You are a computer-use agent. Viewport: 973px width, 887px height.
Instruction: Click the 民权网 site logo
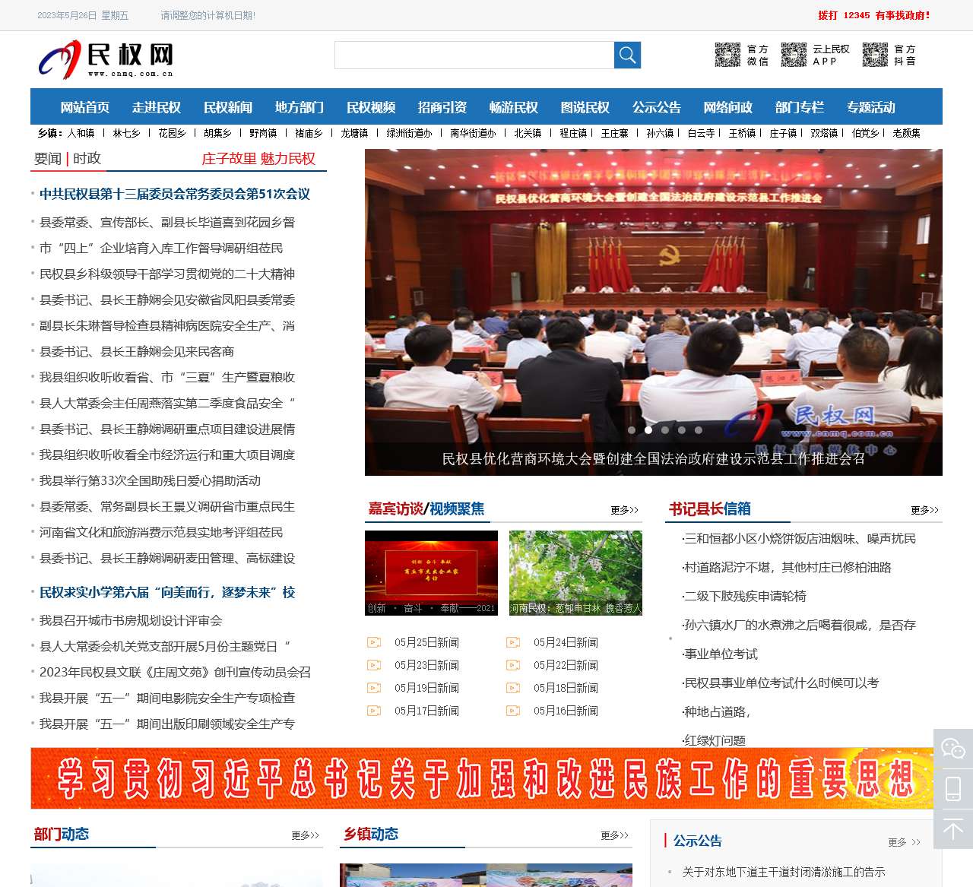point(106,59)
